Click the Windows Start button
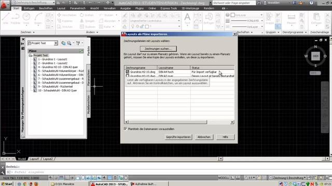 (7, 184)
